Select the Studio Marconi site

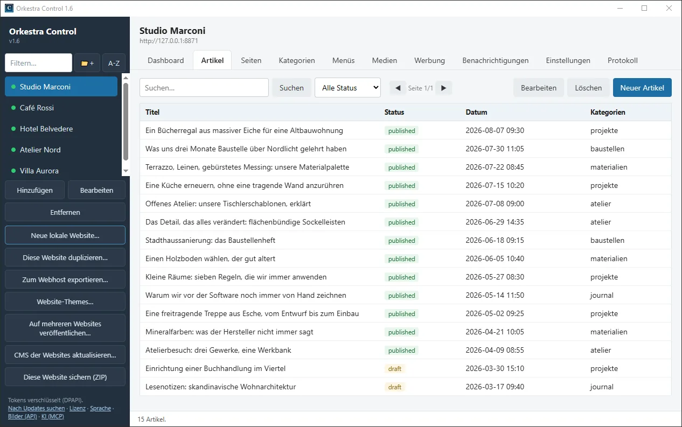point(61,87)
